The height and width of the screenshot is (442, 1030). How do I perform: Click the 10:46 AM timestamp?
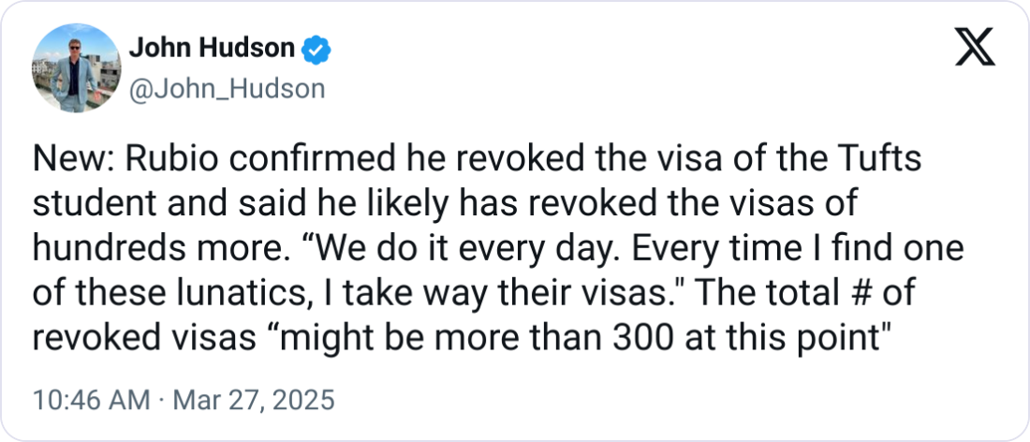point(90,400)
